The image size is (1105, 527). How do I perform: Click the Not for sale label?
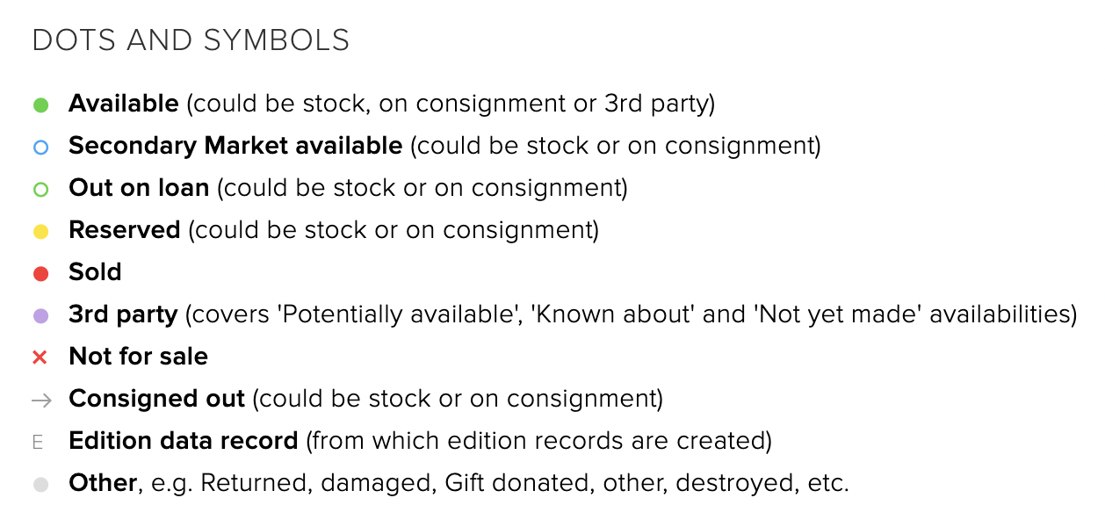138,357
